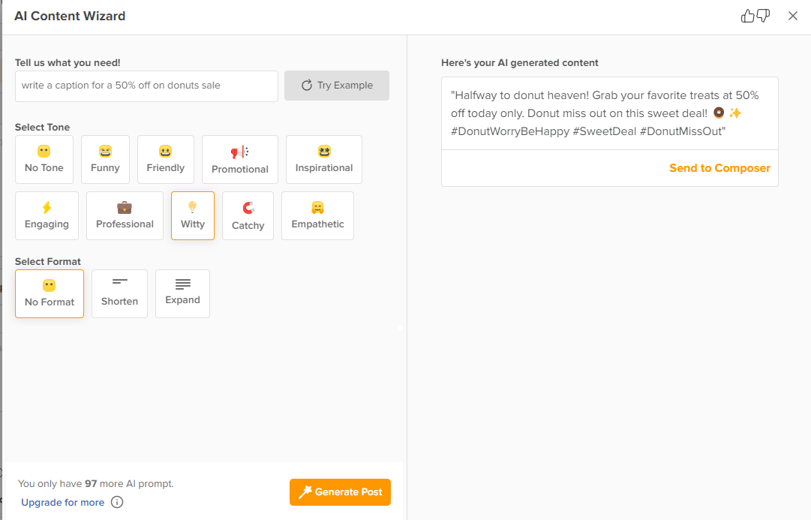Deselect the Witty tone

coord(192,215)
